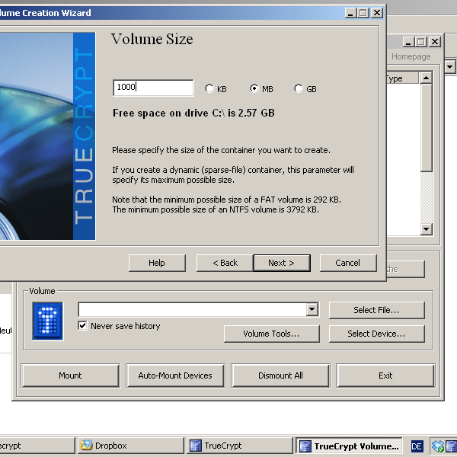Image resolution: width=457 pixels, height=457 pixels.
Task: Close the TrueCrypt main window
Action: click(435, 42)
